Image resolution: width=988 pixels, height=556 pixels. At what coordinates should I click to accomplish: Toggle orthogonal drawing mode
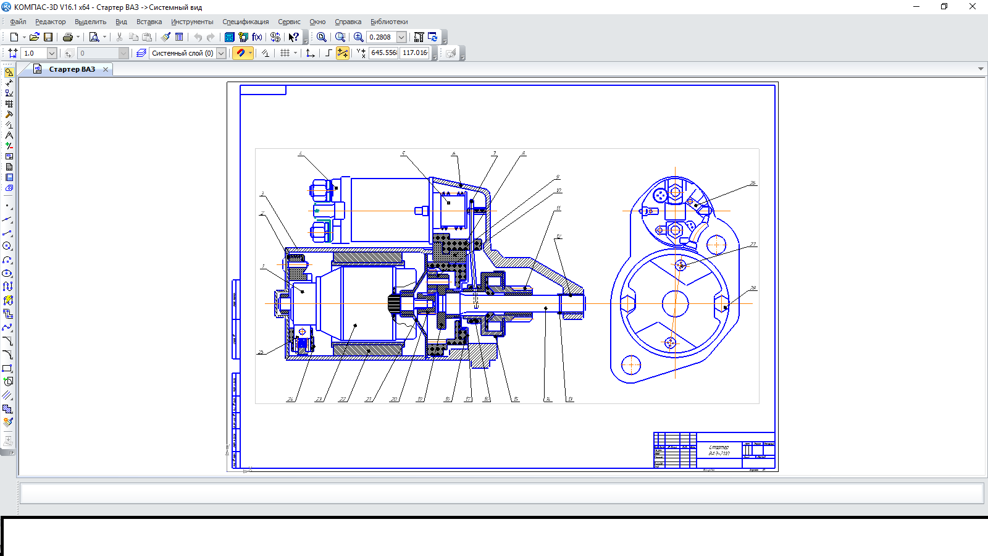pos(328,53)
